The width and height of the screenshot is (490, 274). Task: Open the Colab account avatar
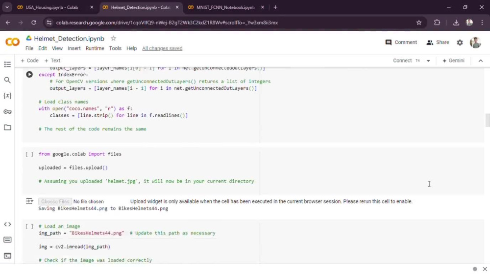(475, 42)
